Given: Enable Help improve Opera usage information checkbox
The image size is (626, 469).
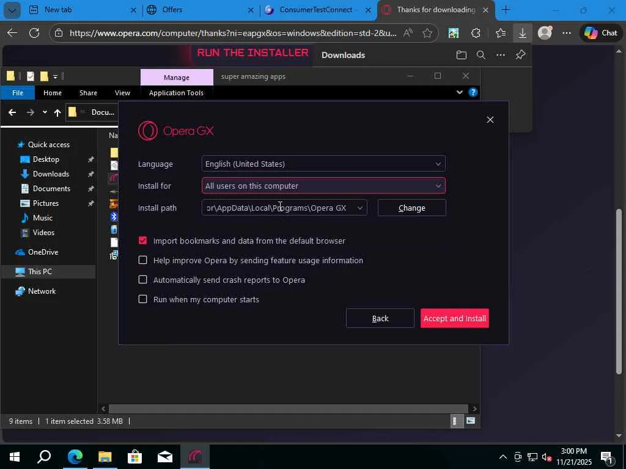Looking at the screenshot, I should point(142,260).
